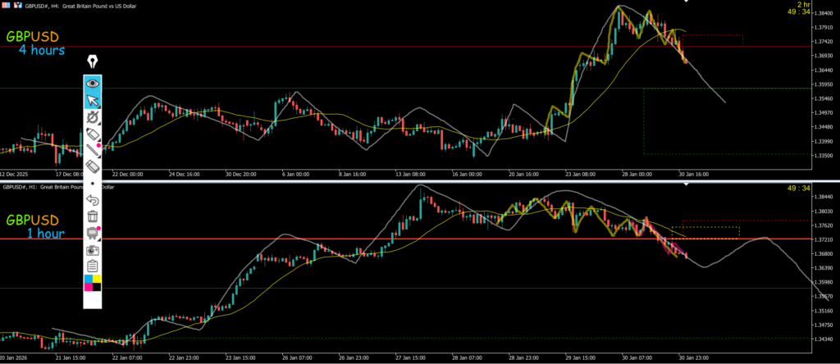
Task: Pick the black color swatch
Action: (97, 287)
